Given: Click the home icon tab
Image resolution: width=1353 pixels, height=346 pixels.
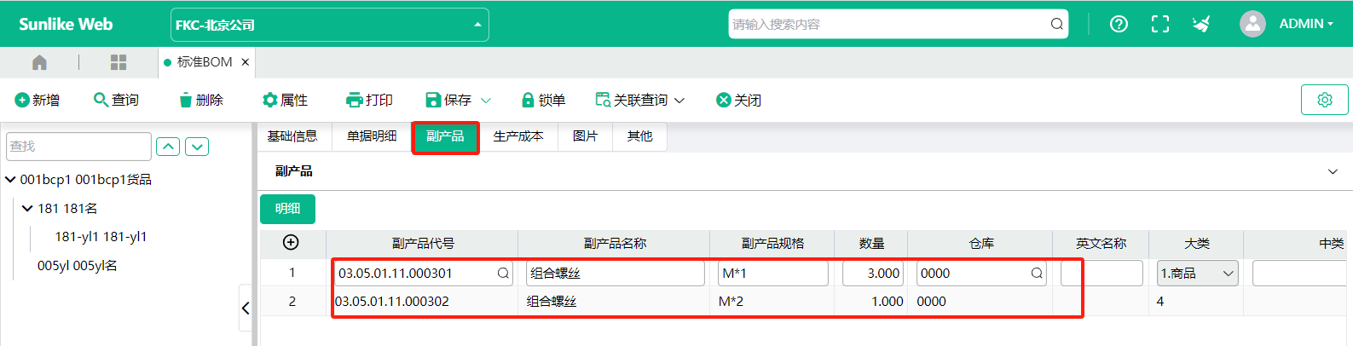Looking at the screenshot, I should 39,62.
